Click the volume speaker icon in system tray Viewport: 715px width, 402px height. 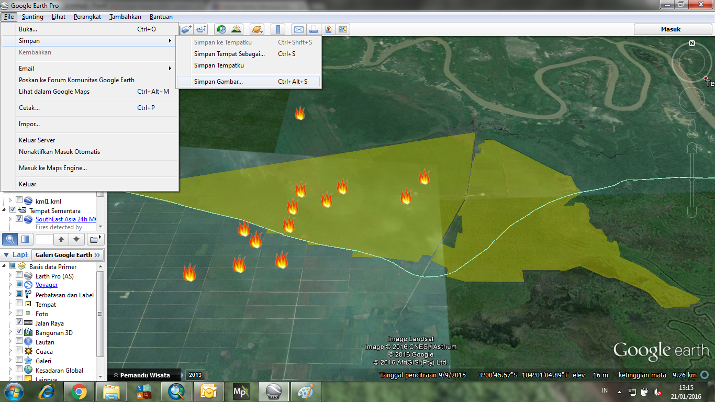tap(657, 392)
